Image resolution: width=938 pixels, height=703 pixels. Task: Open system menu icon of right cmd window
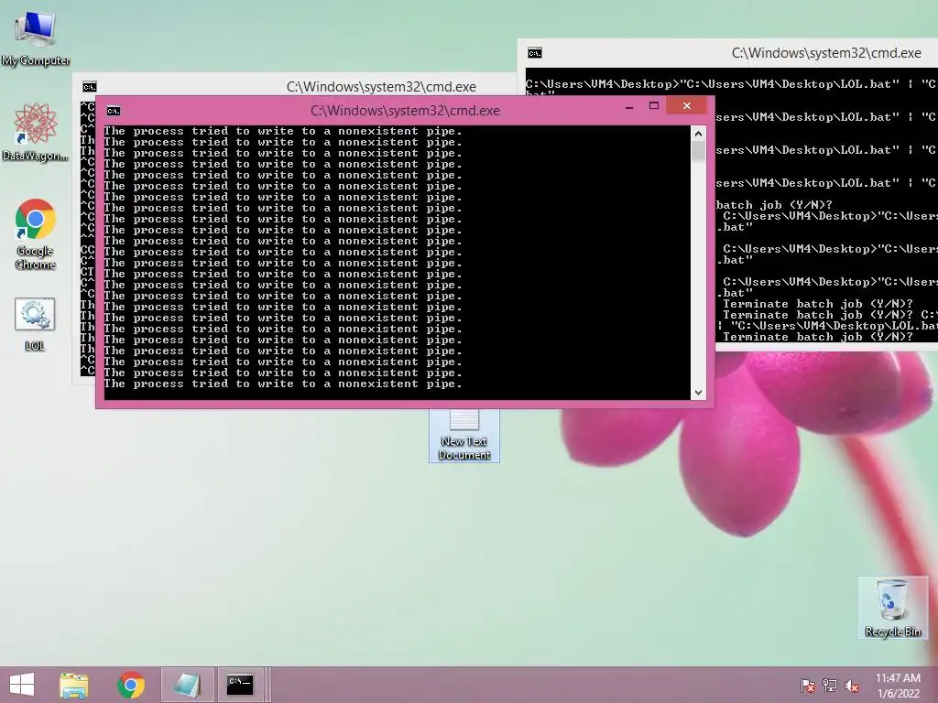click(535, 53)
